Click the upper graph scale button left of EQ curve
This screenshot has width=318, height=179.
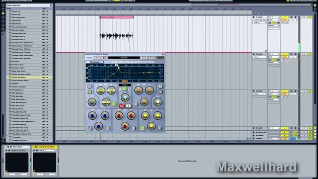[x=87, y=68]
